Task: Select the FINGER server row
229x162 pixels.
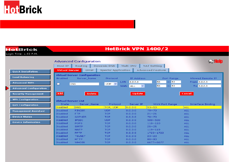Action: [138, 111]
